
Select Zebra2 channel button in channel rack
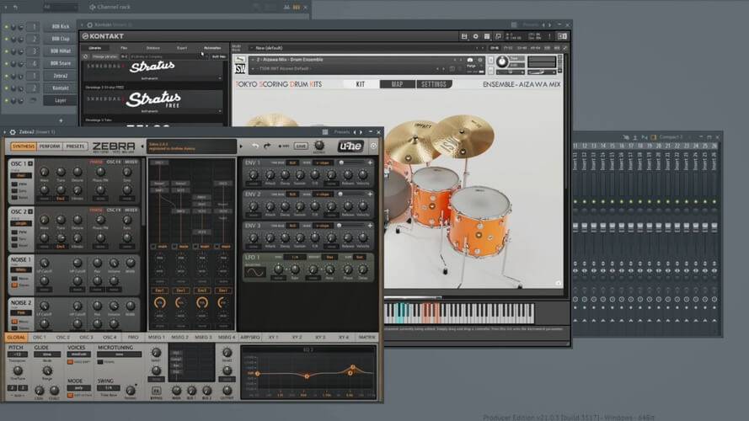[x=60, y=76]
